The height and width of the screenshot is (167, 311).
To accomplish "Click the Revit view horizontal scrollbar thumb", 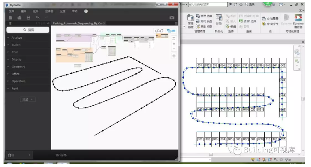I will point(211,155).
